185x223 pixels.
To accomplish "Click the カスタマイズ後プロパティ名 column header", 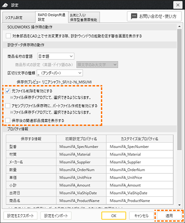I will tap(139, 139).
